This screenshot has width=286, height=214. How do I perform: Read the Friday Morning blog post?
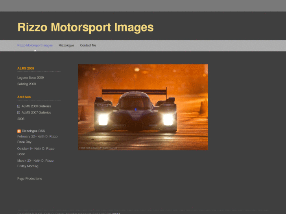coord(28,166)
